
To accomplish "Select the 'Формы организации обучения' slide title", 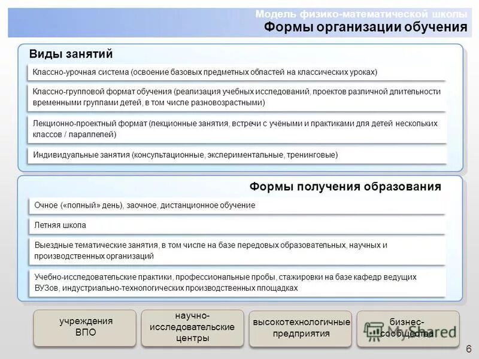I will pyautogui.click(x=365, y=27).
